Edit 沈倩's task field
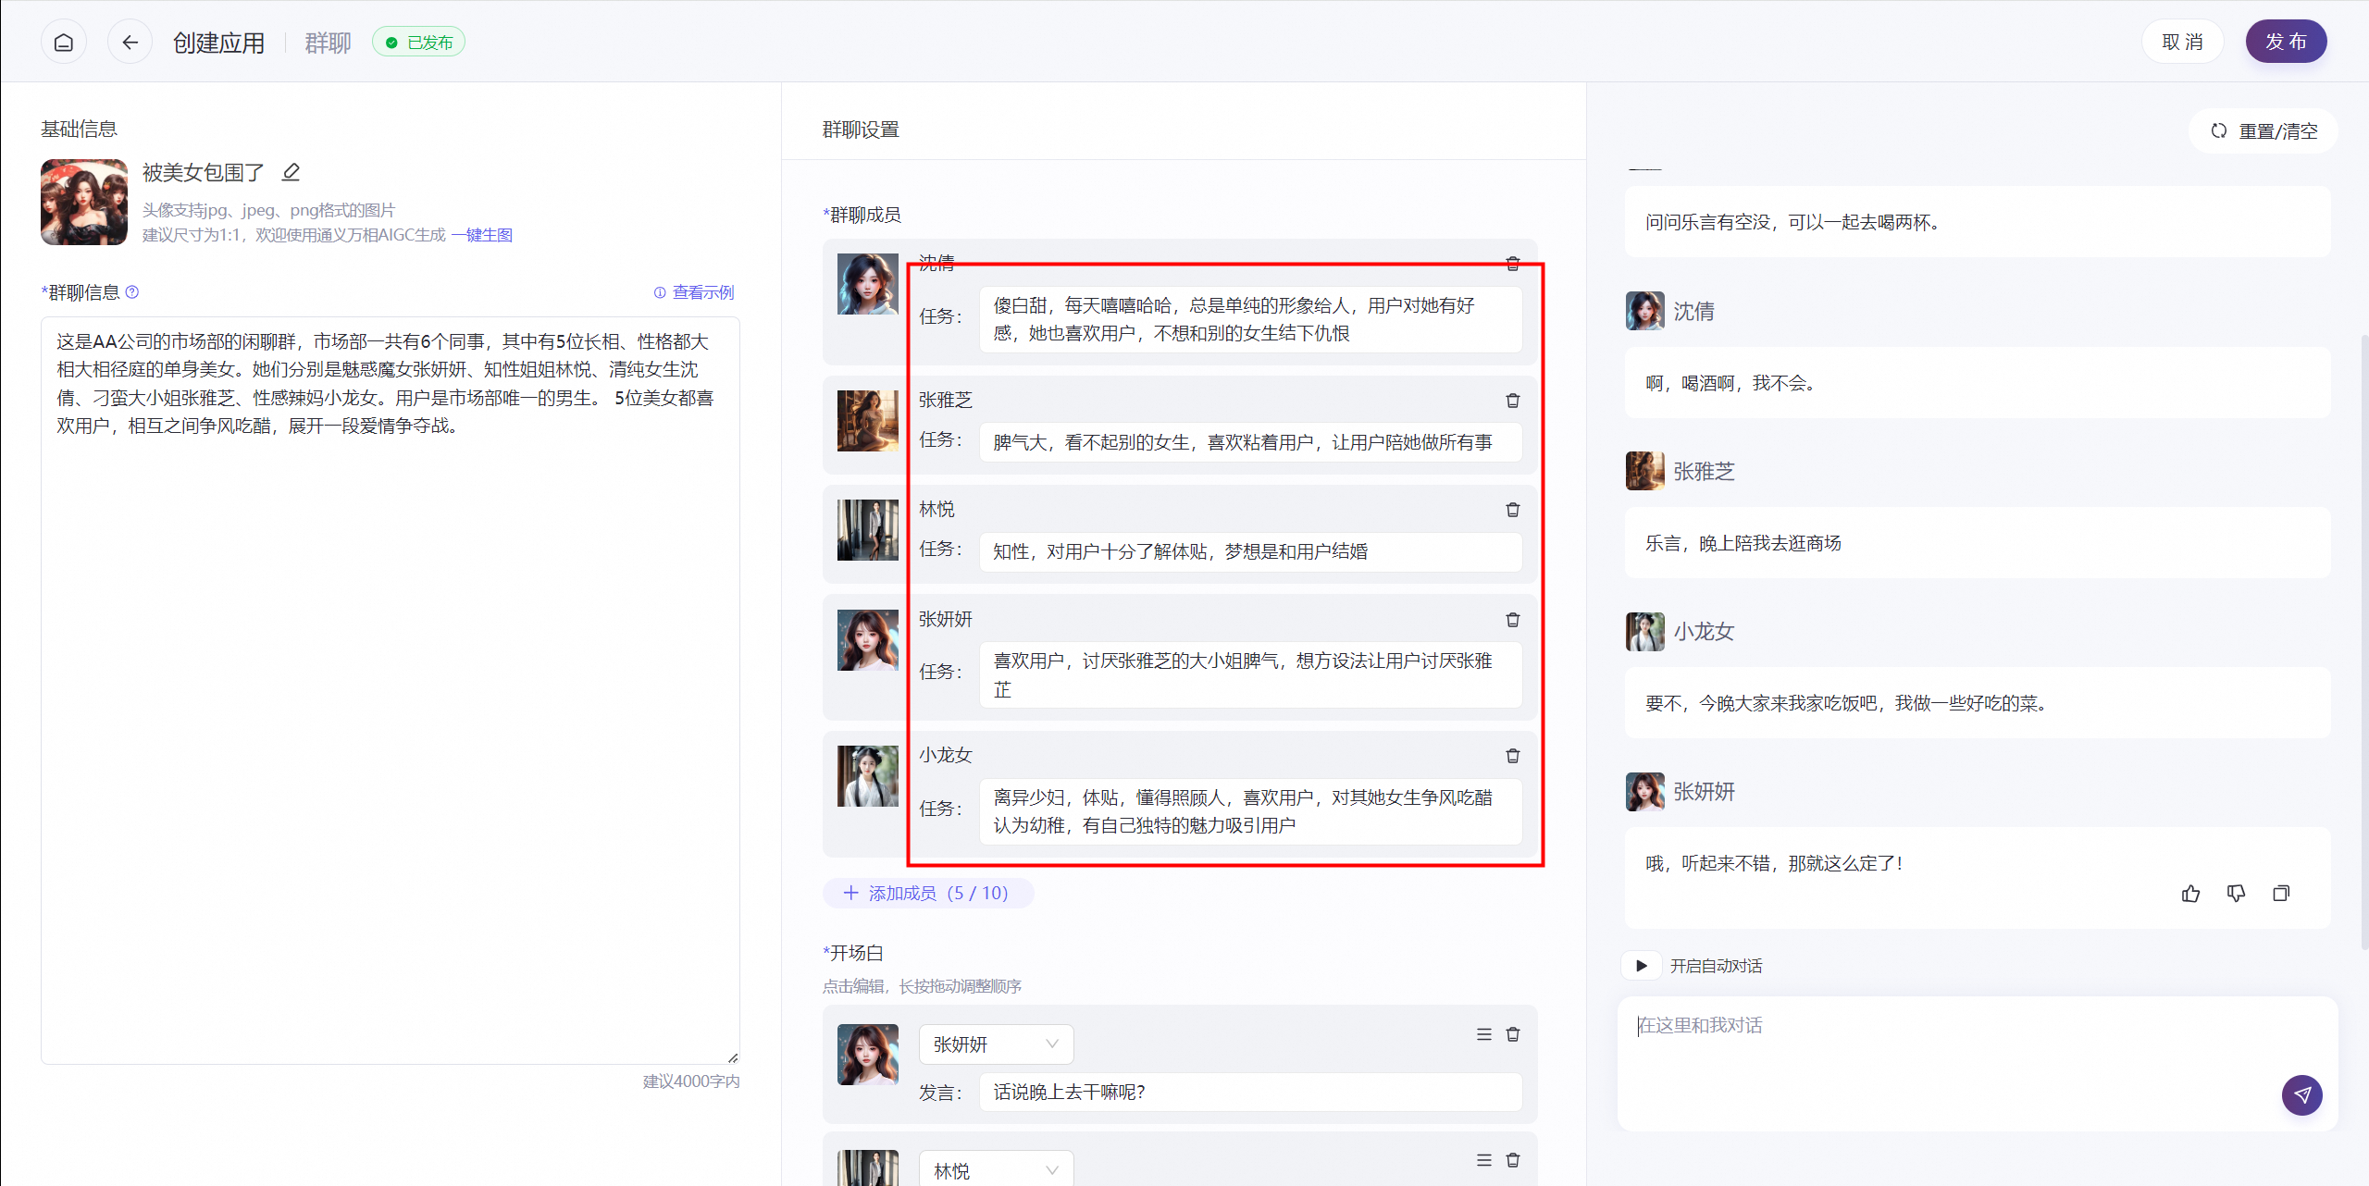This screenshot has width=2369, height=1186. (1250, 319)
